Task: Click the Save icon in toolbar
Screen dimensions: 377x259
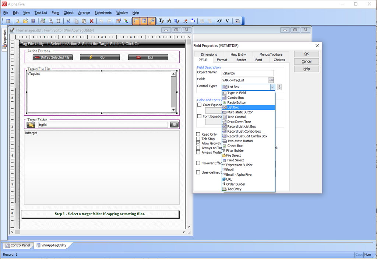Action: pos(33,21)
